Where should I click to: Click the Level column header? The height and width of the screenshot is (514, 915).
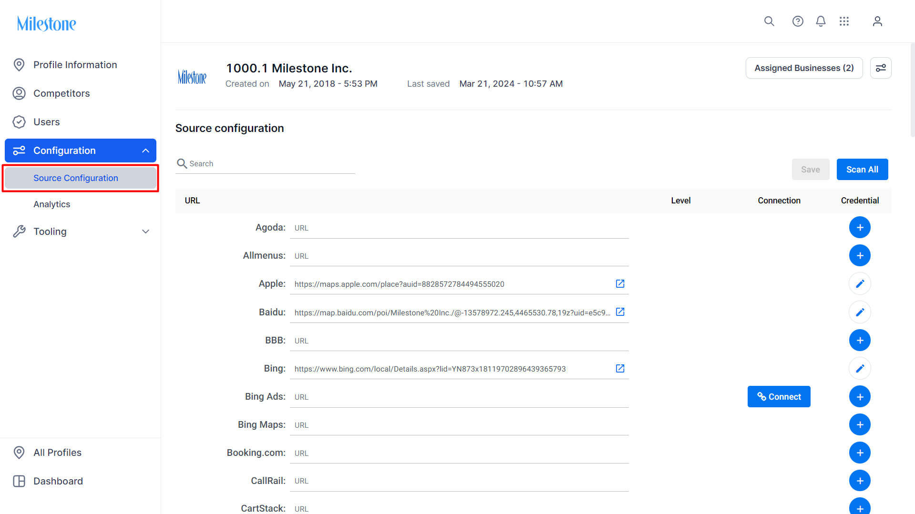[x=680, y=201]
